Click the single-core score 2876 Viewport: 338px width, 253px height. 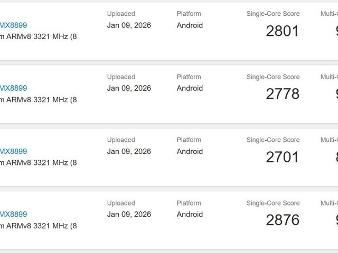[282, 220]
